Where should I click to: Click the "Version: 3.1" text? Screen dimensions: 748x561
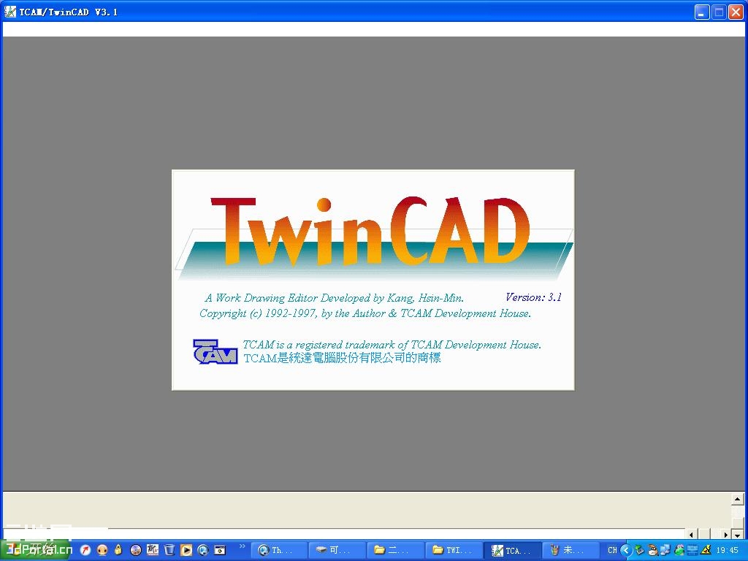(533, 297)
